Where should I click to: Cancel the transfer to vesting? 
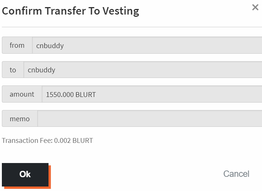pyautogui.click(x=236, y=174)
